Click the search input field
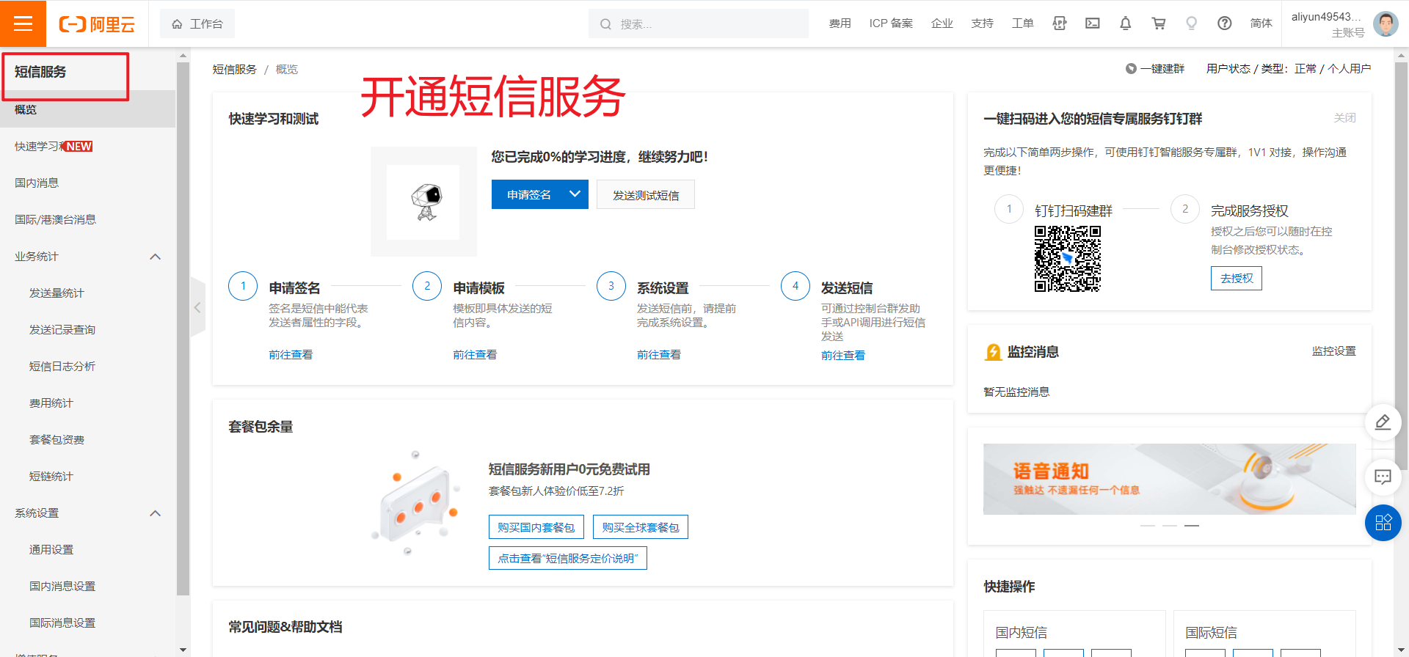 click(x=699, y=23)
